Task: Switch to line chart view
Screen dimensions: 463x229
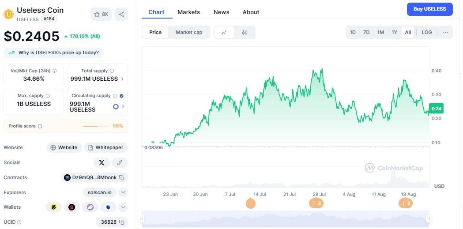Action: [x=224, y=32]
